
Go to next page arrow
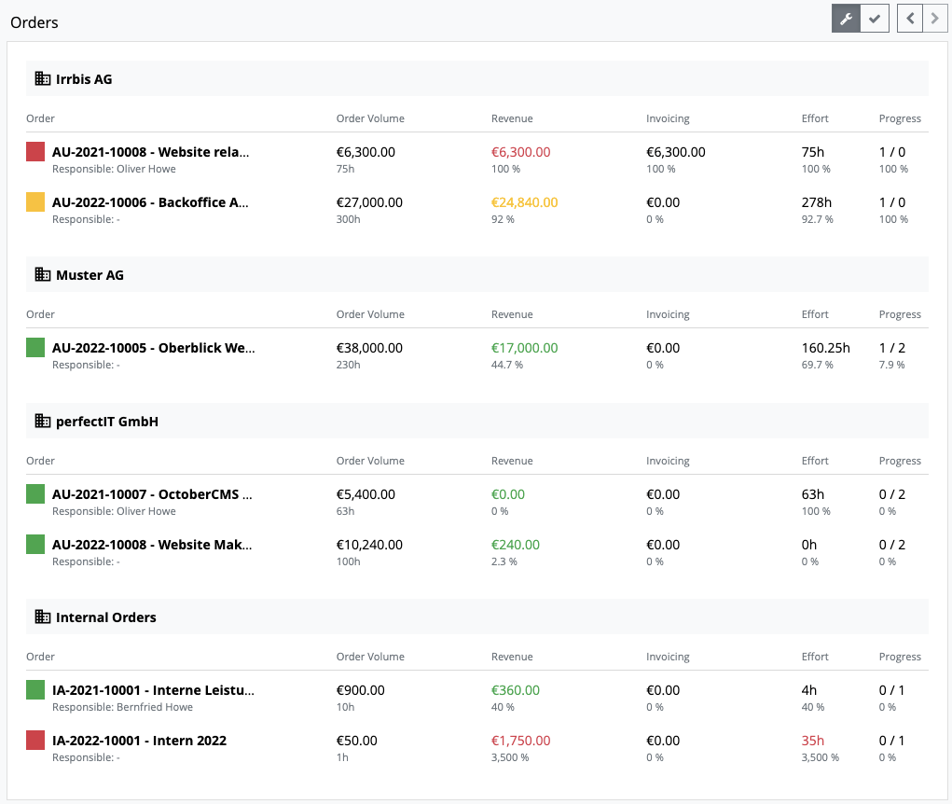pos(935,19)
